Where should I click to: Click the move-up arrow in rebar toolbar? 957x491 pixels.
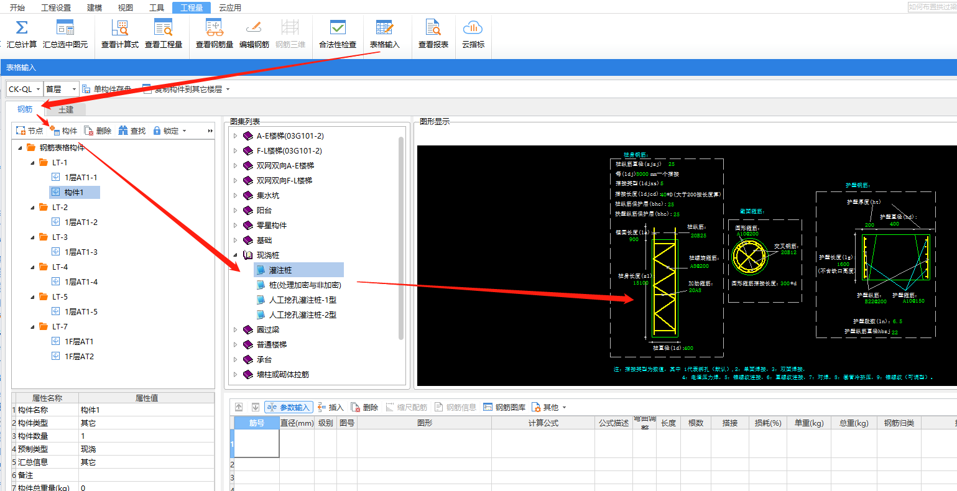pyautogui.click(x=239, y=407)
